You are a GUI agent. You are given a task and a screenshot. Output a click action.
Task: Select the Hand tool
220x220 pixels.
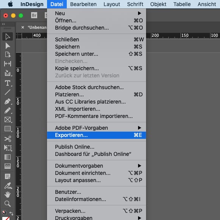8,195
